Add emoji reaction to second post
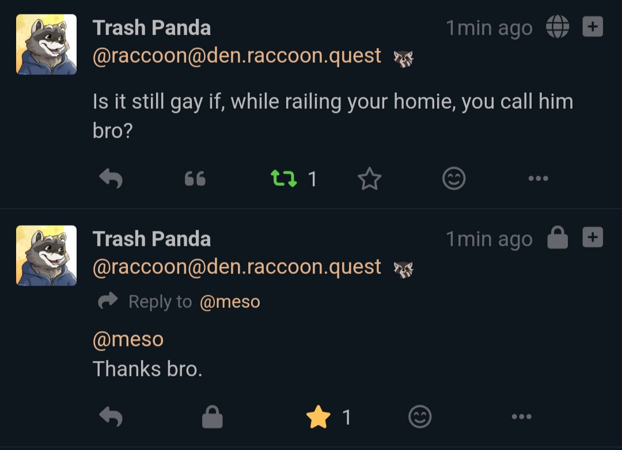The height and width of the screenshot is (450, 622). click(420, 417)
